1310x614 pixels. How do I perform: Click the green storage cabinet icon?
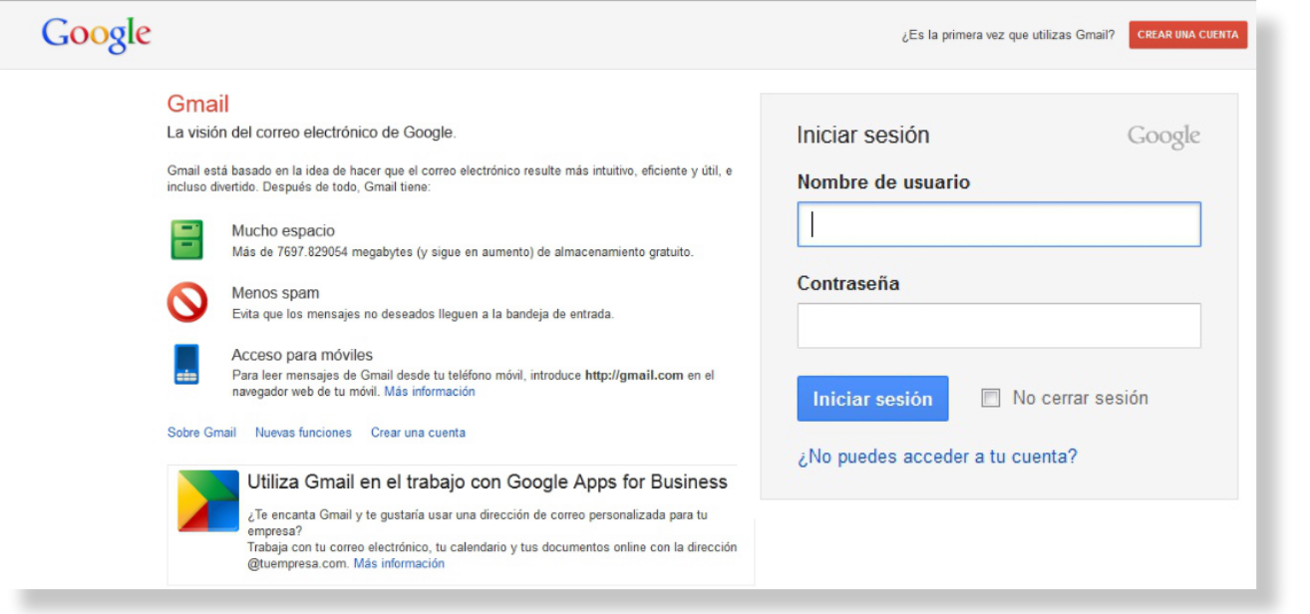(186, 240)
